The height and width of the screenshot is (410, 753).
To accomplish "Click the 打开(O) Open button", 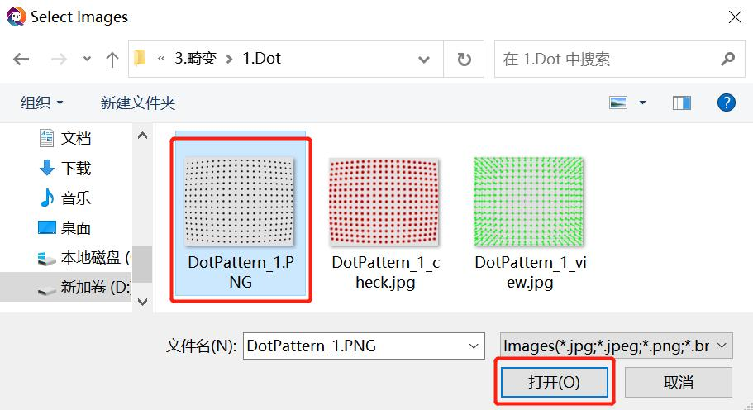I will (x=554, y=382).
